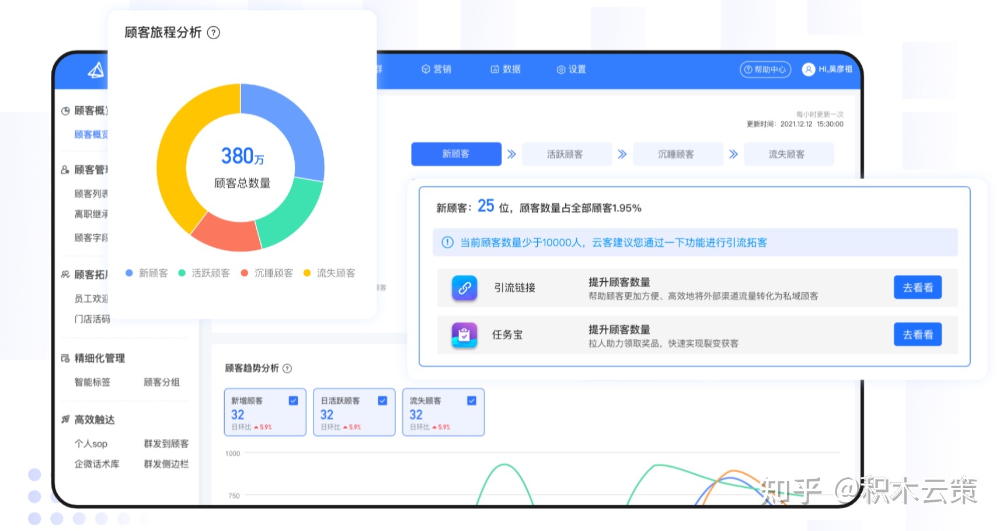Click the 精细化管理 section icon
This screenshot has height=531, width=1003.
(65, 358)
